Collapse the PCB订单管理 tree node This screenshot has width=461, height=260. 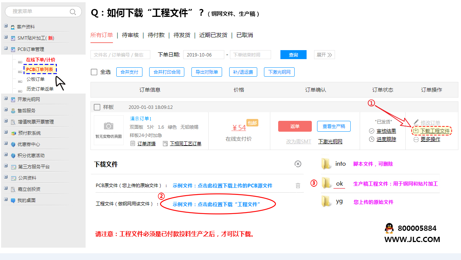tap(6, 49)
